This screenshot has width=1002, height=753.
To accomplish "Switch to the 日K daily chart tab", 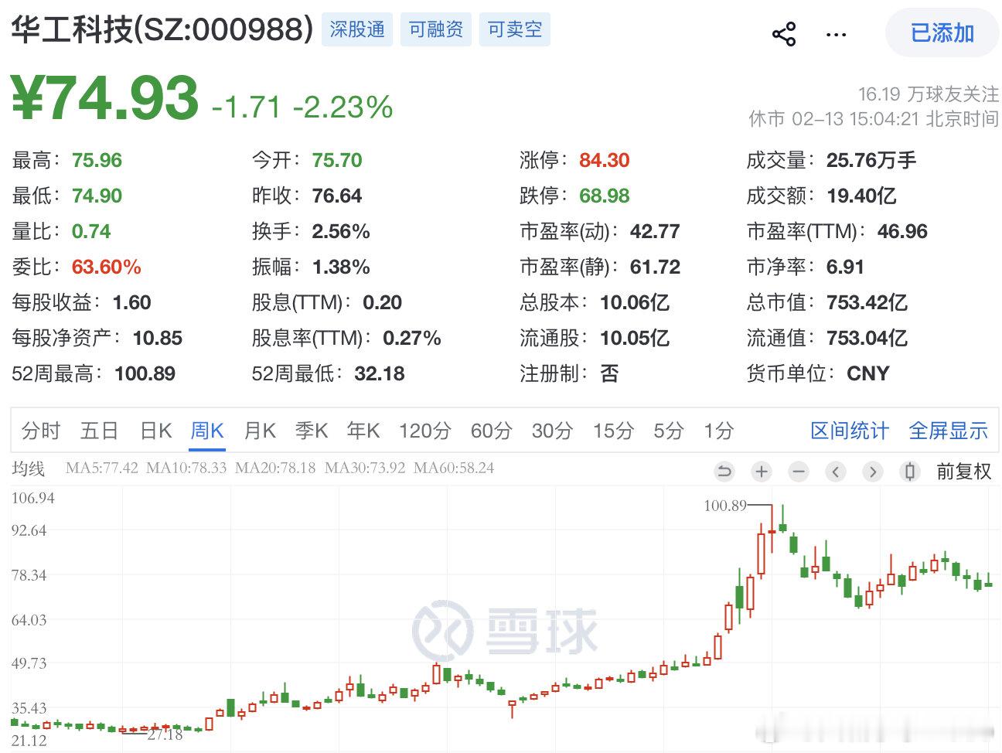I will pyautogui.click(x=155, y=431).
